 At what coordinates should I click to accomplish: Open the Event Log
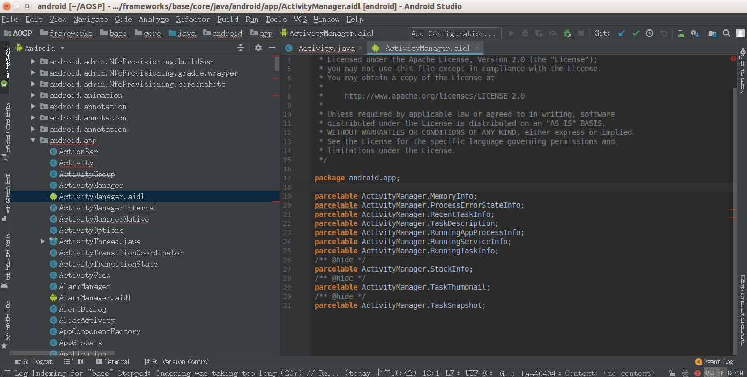pos(714,361)
